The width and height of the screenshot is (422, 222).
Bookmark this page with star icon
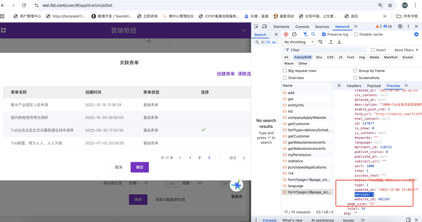pos(390,5)
